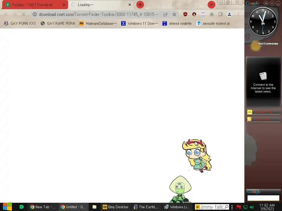Close the Toolbar - CNET Download tab
Screen dimensions: 282x211
coord(64,5)
